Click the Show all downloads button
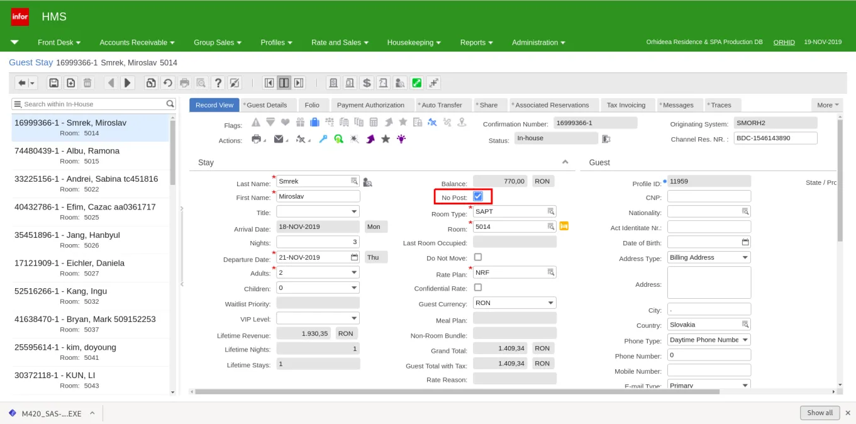Screen dimensions: 856x424 click(820, 413)
